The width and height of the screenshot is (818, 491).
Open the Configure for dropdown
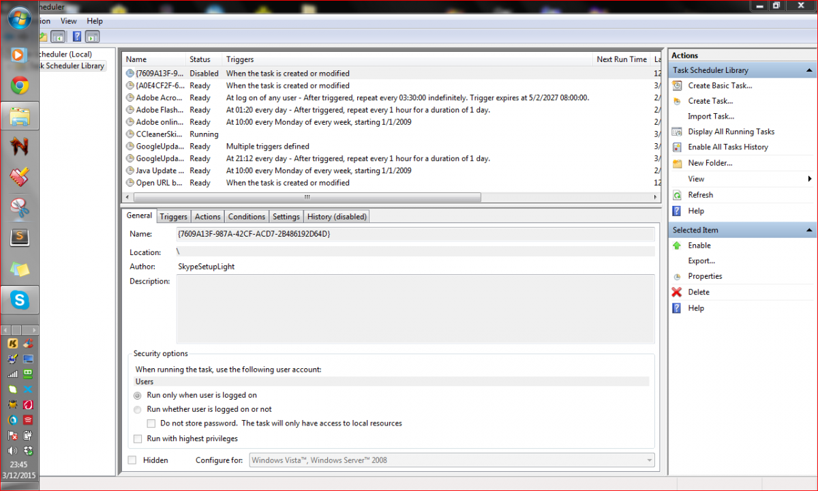[452, 460]
